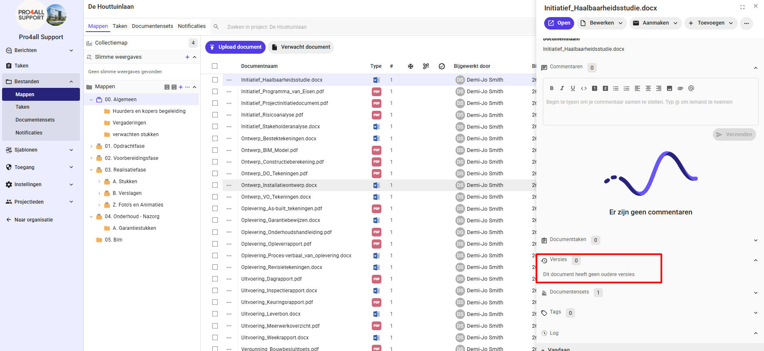Open fullscreen view of document detail panel
This screenshot has height=351, width=764.
[x=742, y=7]
